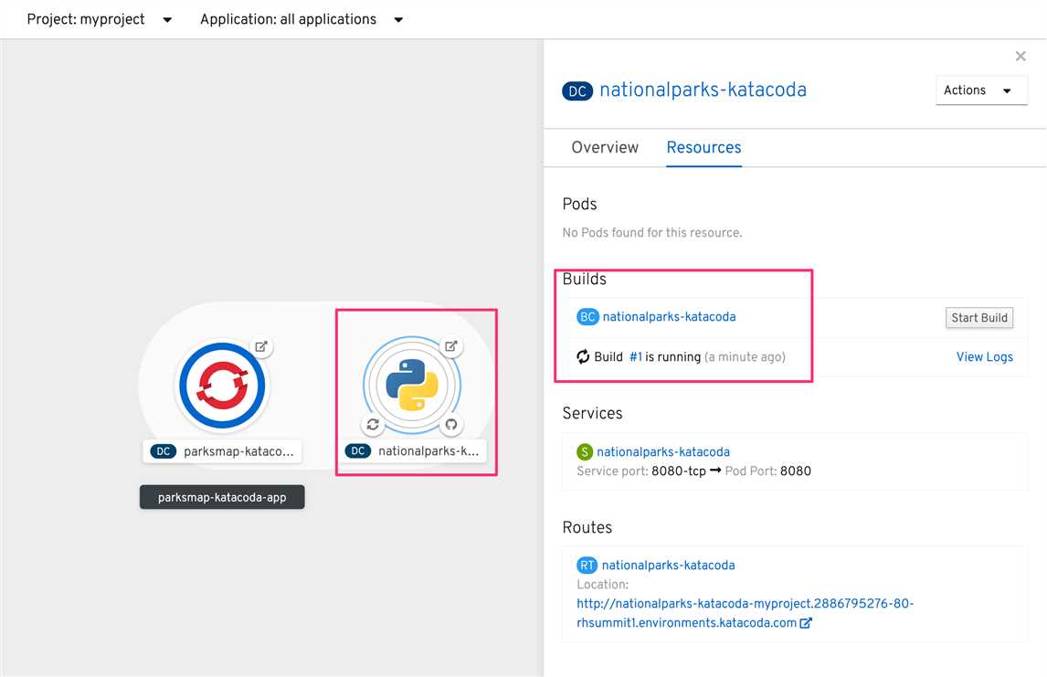Click the 'Service port: 8080-tcp' text

pyautogui.click(x=641, y=471)
